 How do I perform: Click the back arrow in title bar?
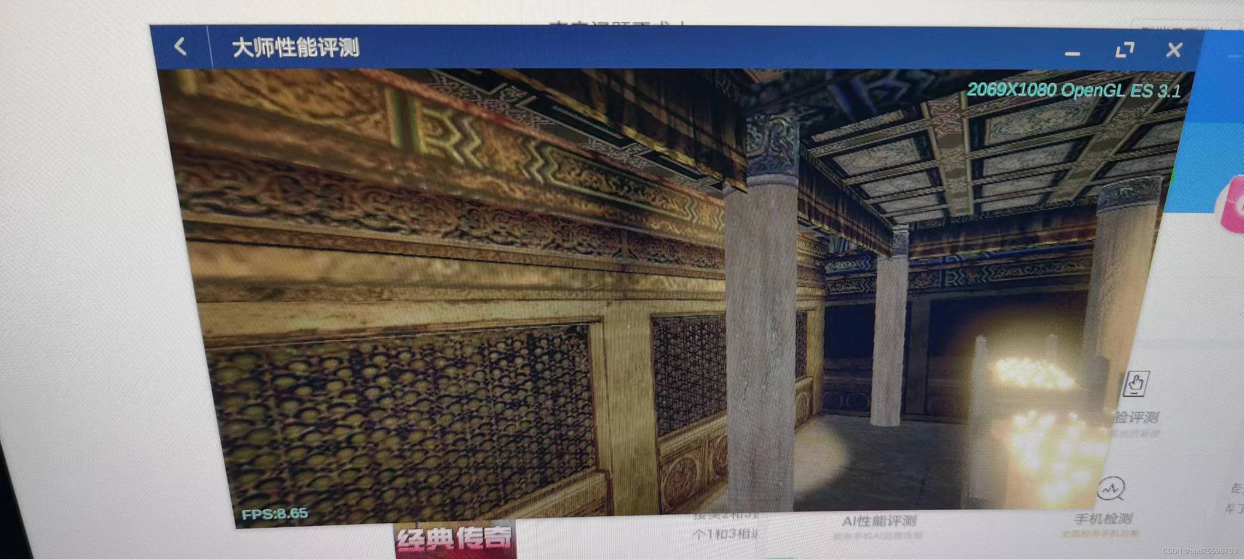point(180,47)
